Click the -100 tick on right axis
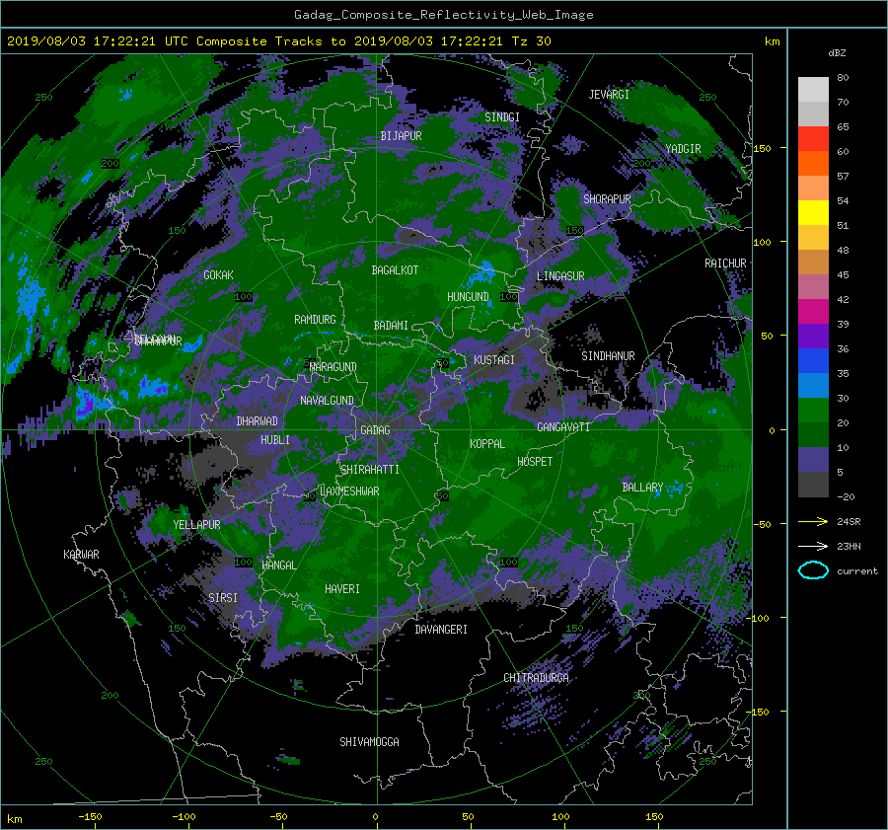 click(x=759, y=618)
